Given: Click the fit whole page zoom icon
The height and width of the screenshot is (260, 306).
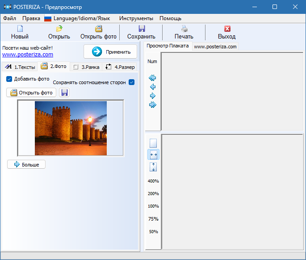Looking at the screenshot, I should tap(153, 143).
